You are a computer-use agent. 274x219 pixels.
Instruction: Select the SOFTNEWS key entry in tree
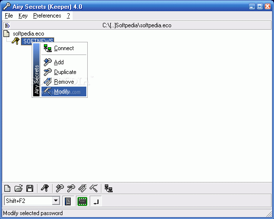point(38,41)
